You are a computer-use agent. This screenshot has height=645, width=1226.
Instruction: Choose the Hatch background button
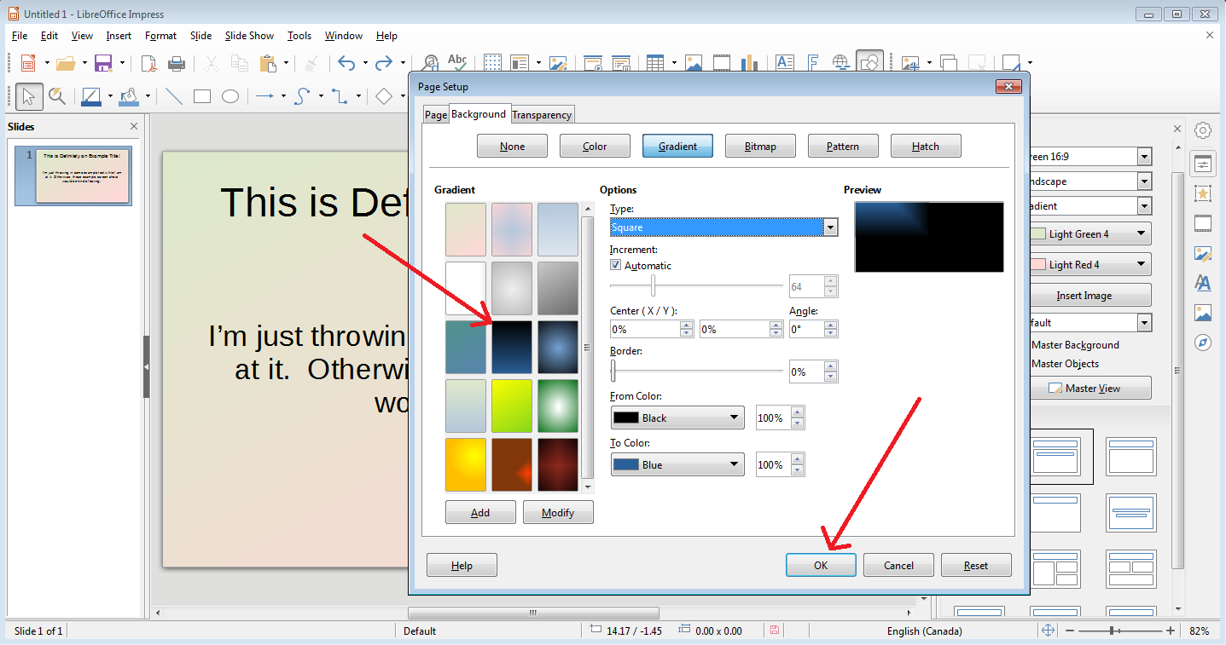coord(926,146)
